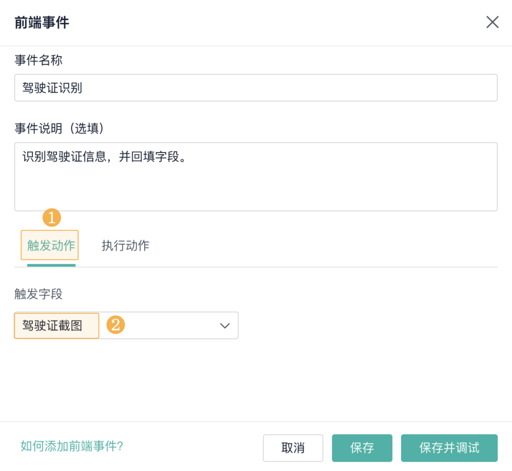Open the 如何添加前端事件? help link

coord(72,446)
